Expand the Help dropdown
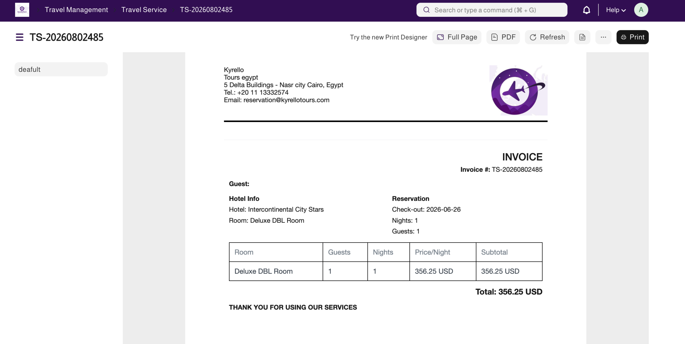 coord(616,10)
